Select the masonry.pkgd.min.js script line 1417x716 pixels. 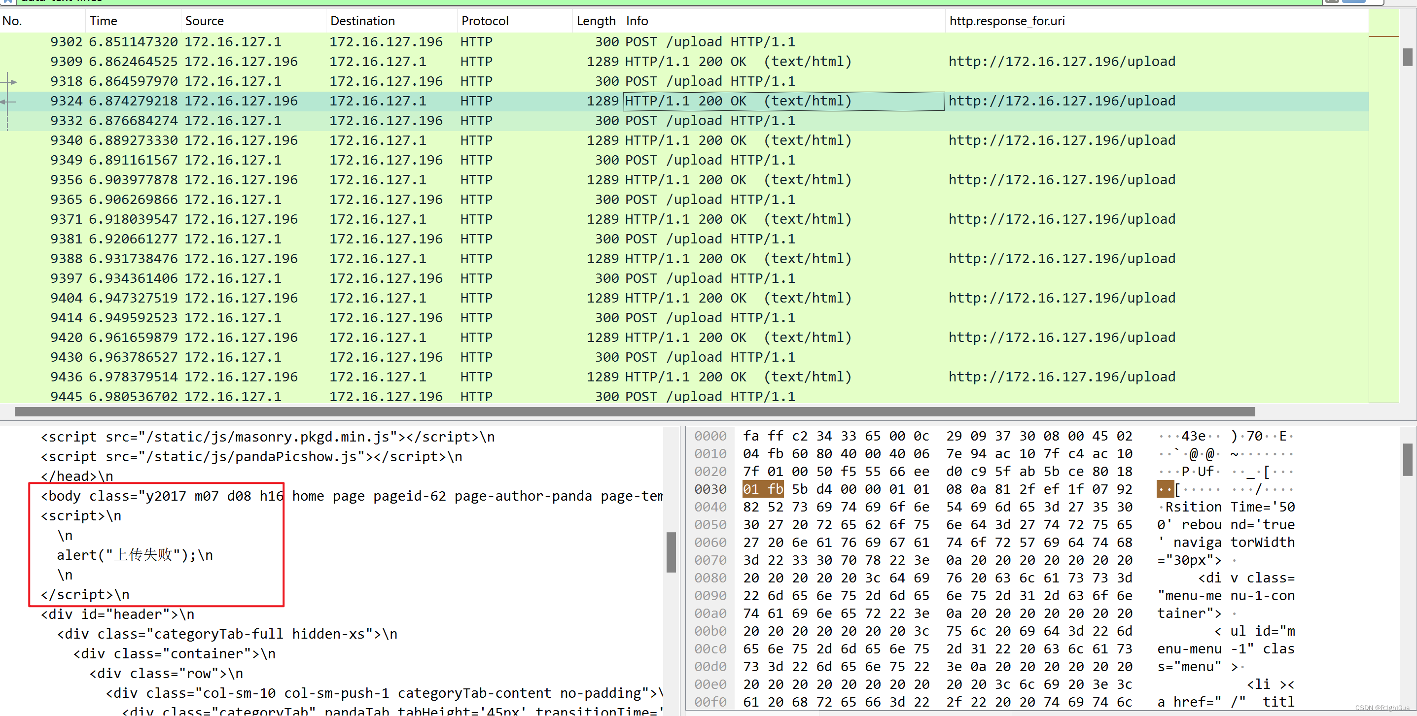coord(268,437)
